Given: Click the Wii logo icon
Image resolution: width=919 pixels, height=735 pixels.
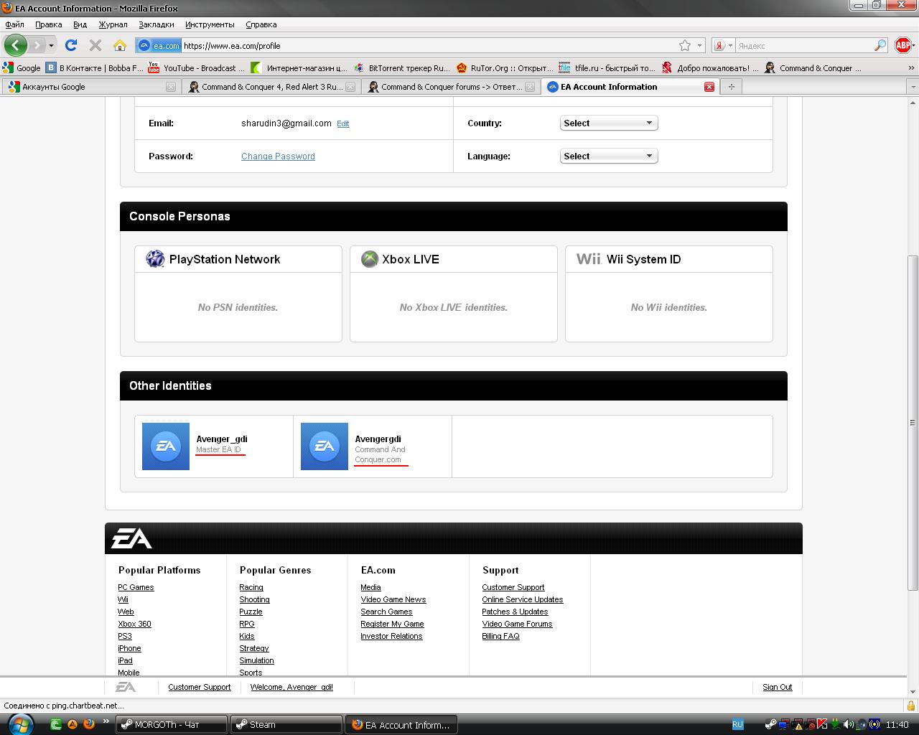Looking at the screenshot, I should click(x=589, y=259).
